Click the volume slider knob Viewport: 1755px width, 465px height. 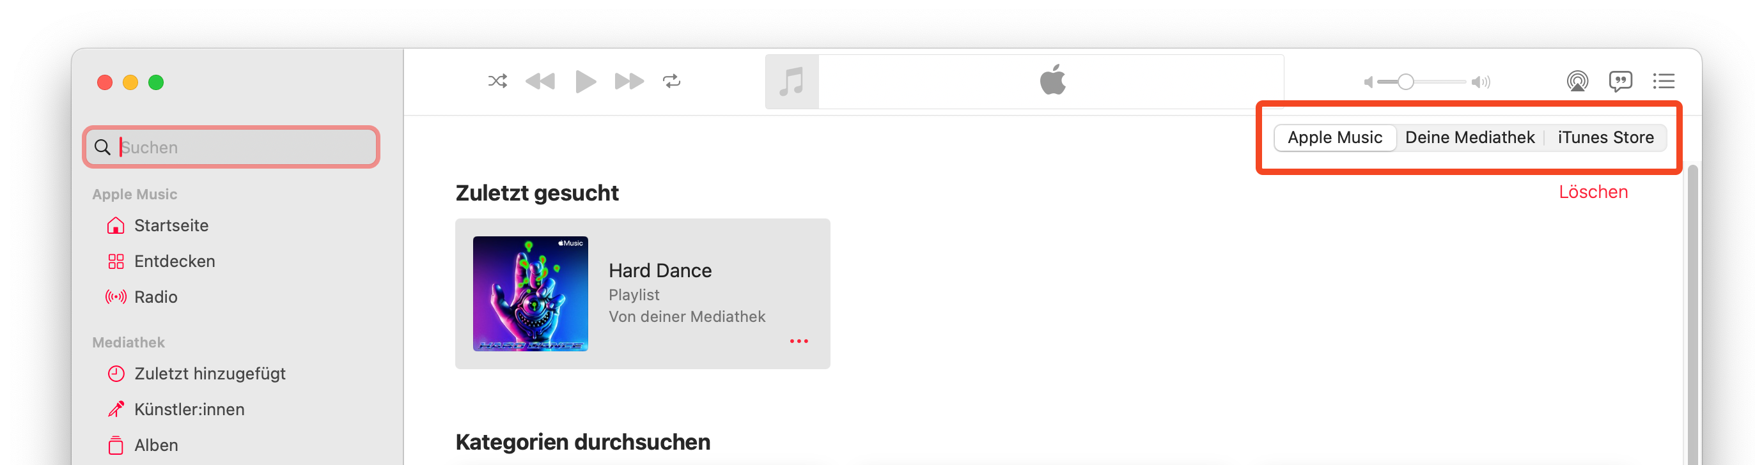[x=1405, y=82]
